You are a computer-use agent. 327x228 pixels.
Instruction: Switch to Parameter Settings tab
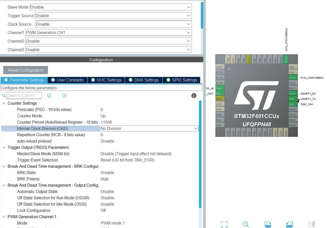pyautogui.click(x=24, y=80)
